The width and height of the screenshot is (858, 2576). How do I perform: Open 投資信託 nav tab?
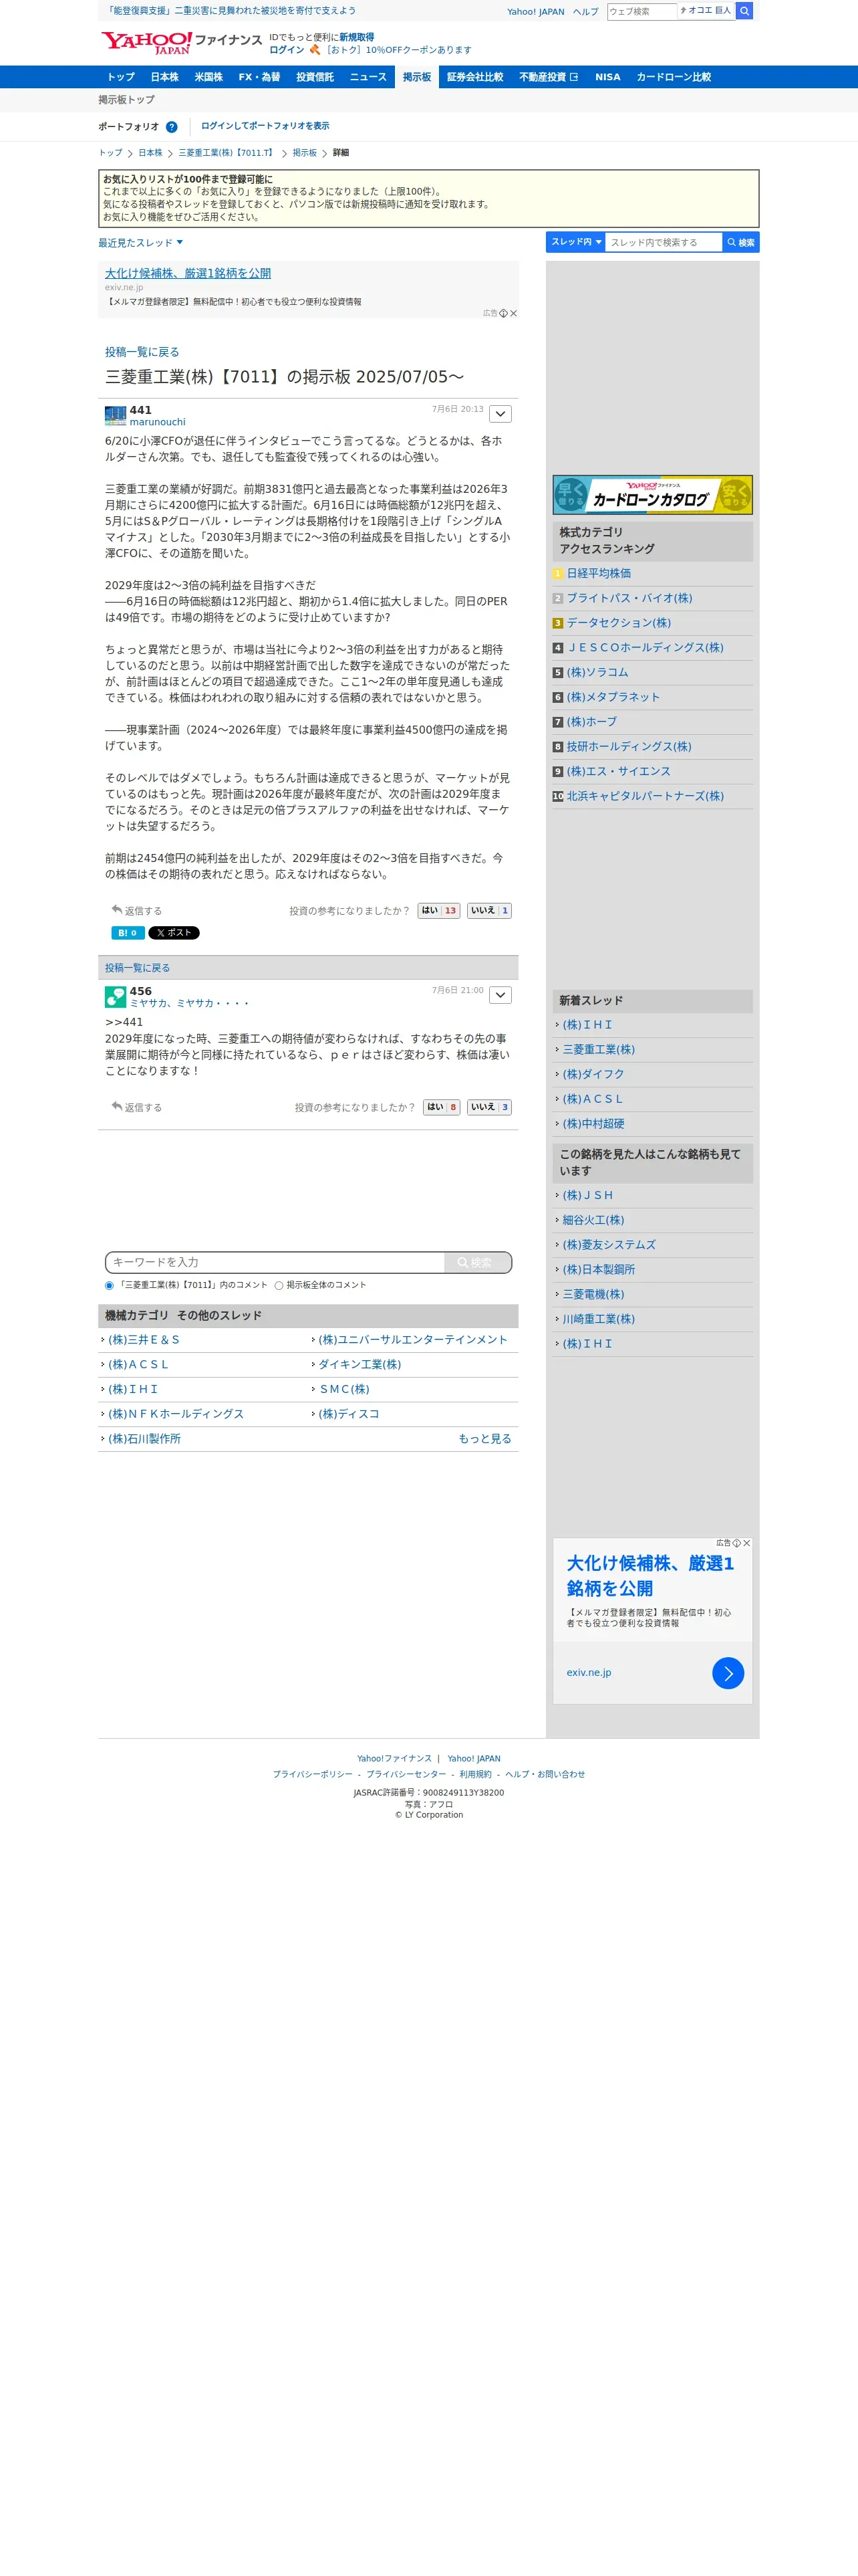coord(315,77)
